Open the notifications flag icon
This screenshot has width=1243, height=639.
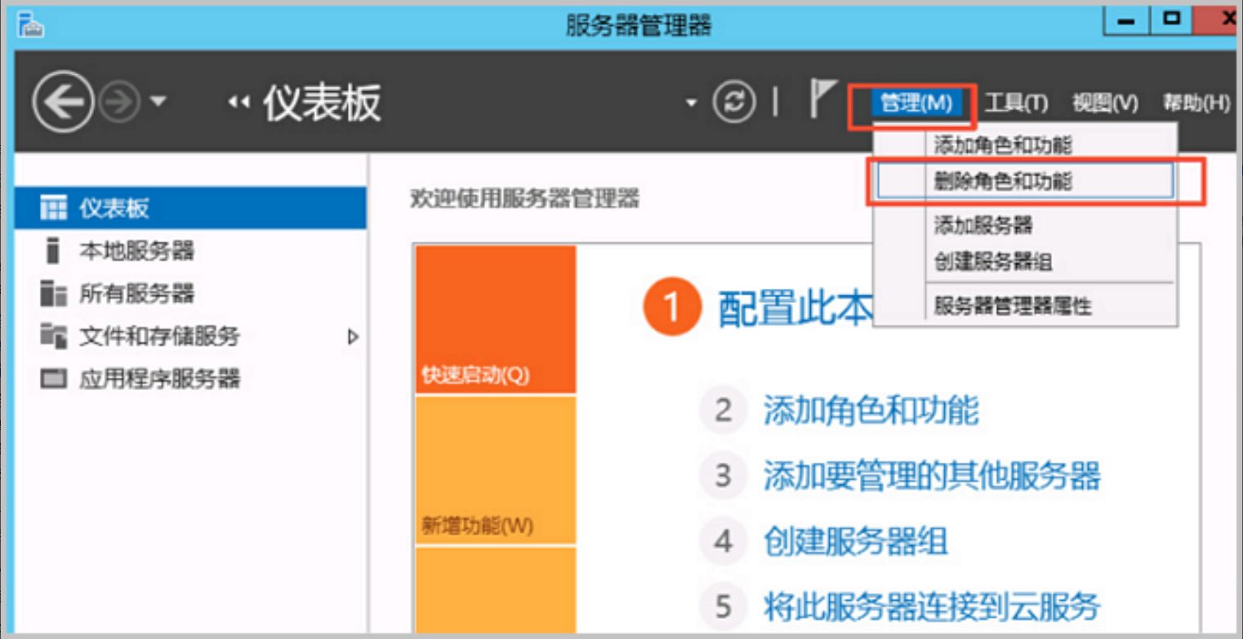pos(822,100)
